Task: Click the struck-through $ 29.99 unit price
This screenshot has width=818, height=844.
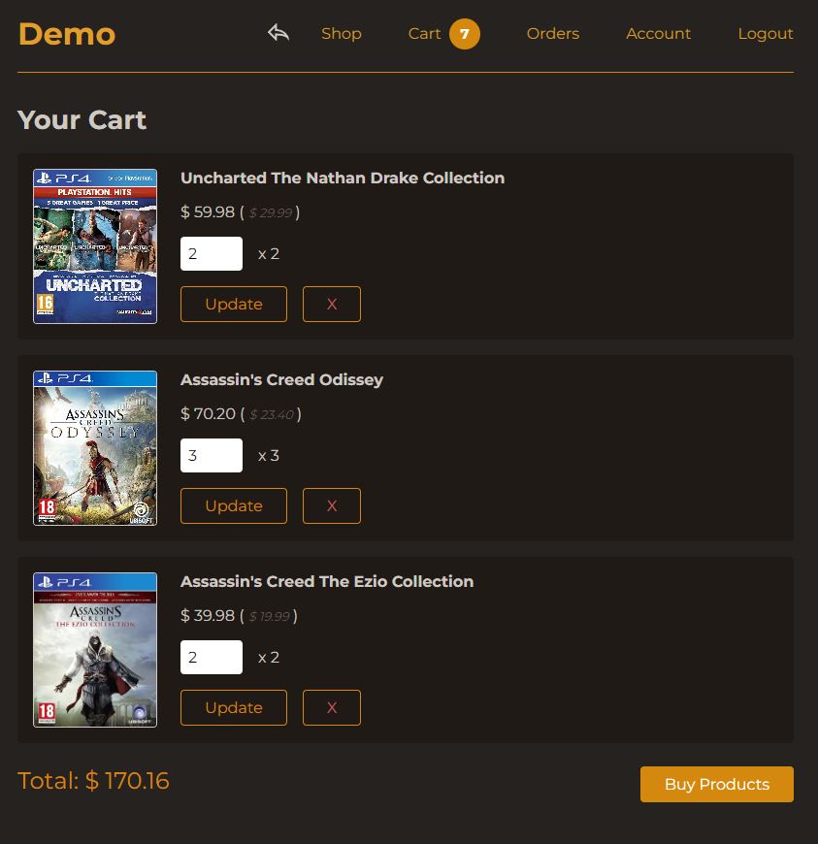Action: click(x=271, y=212)
